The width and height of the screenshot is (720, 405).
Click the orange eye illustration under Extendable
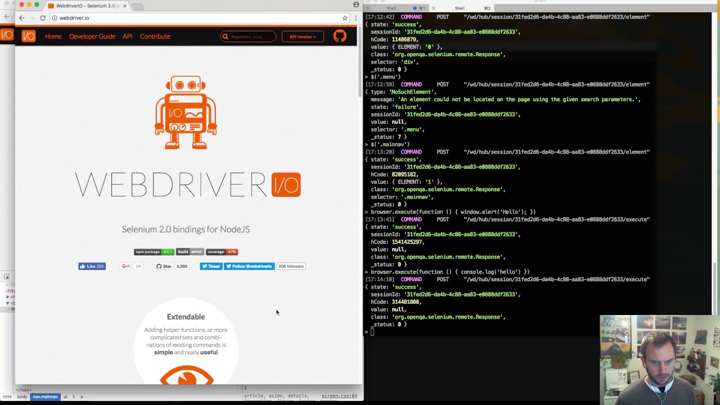click(186, 375)
